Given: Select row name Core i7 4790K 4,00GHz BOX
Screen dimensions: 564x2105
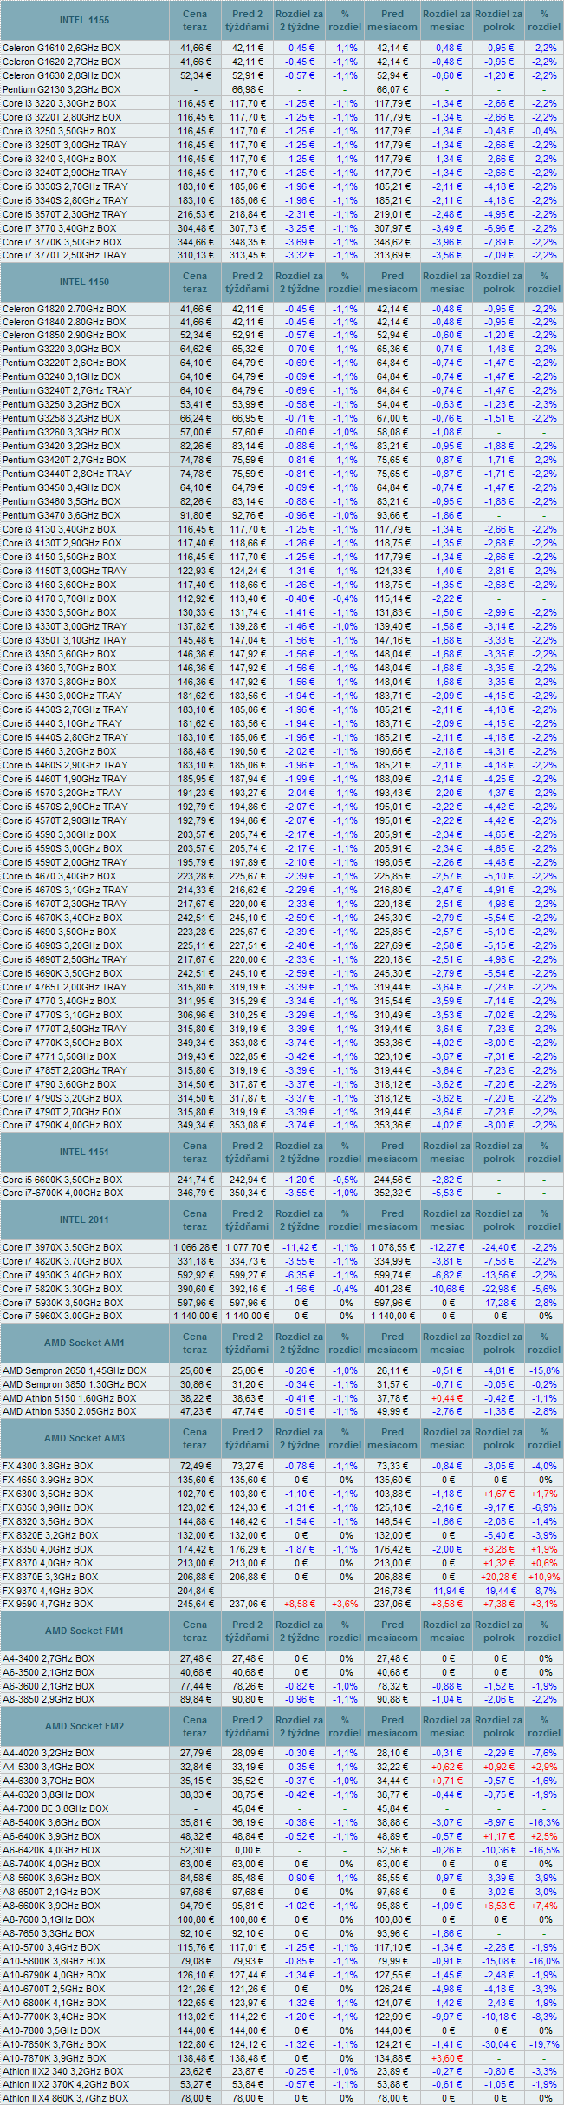Looking at the screenshot, I should (62, 1125).
